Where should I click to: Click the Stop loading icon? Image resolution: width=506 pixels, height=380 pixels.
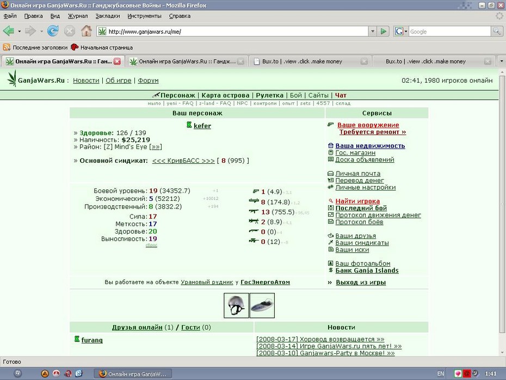click(x=70, y=32)
